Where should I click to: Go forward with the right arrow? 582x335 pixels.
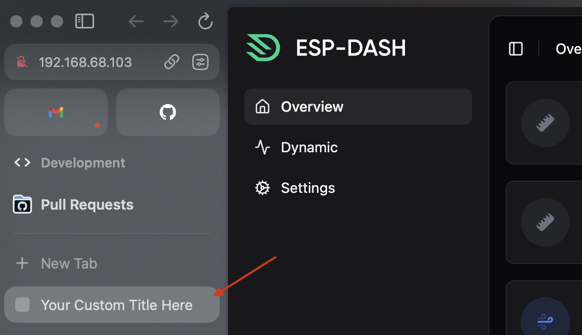point(171,21)
